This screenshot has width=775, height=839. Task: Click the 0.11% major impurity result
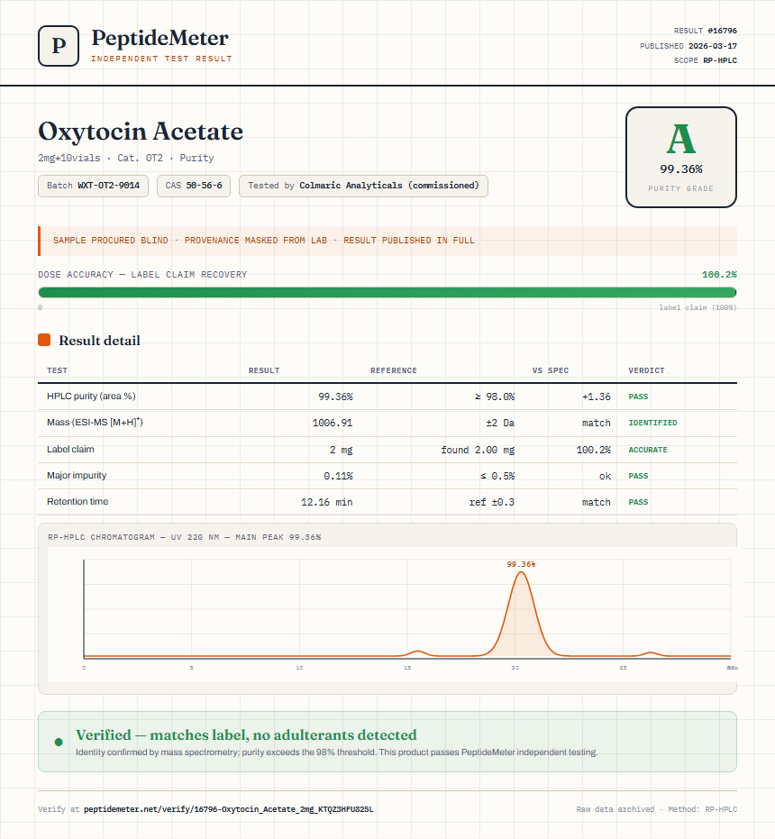click(x=338, y=476)
